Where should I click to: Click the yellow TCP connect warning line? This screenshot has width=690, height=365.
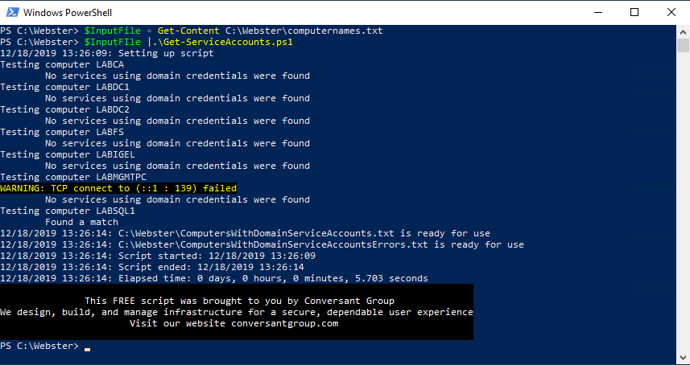coord(118,188)
